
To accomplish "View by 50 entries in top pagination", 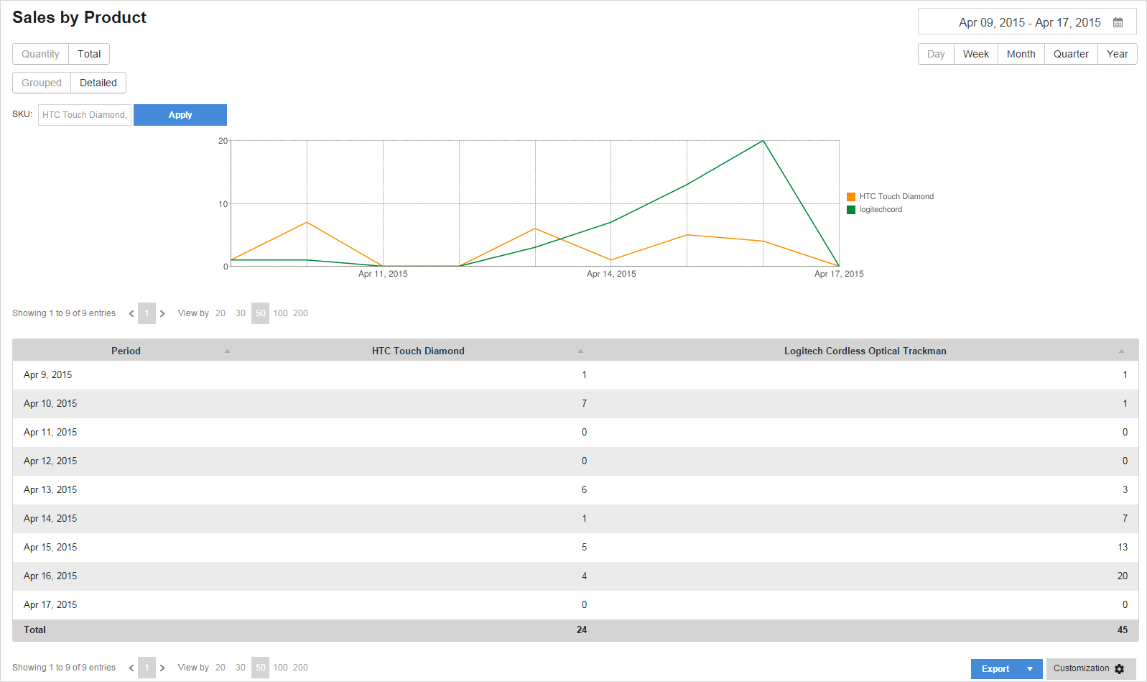I will click(260, 313).
